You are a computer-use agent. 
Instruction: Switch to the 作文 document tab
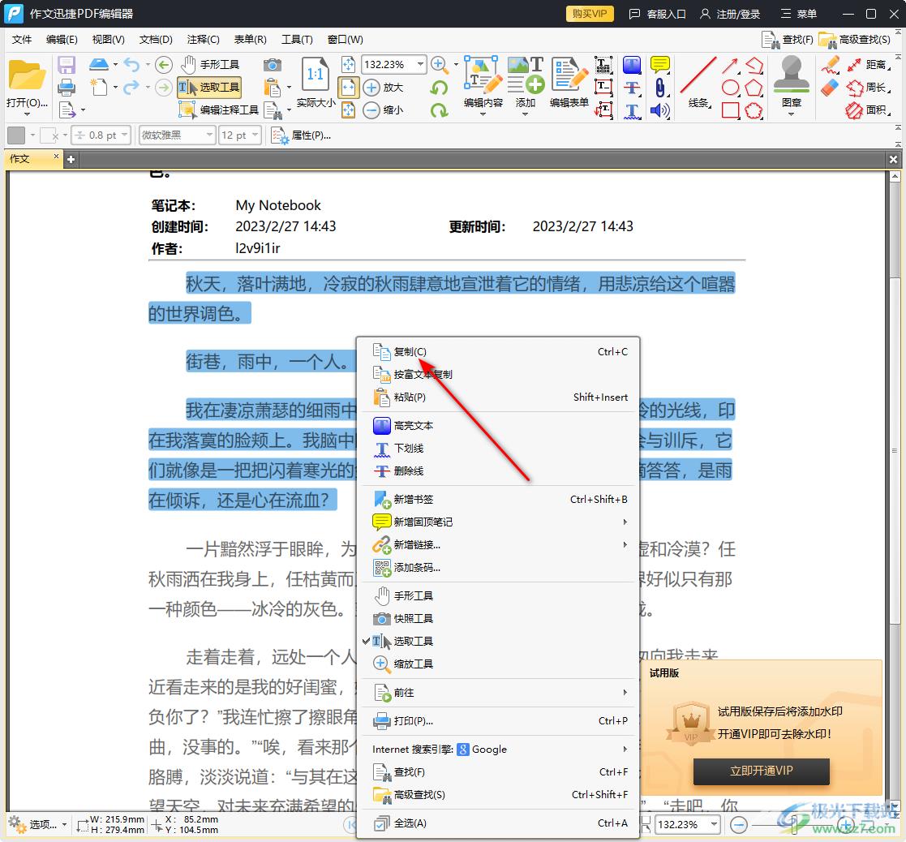[x=32, y=159]
